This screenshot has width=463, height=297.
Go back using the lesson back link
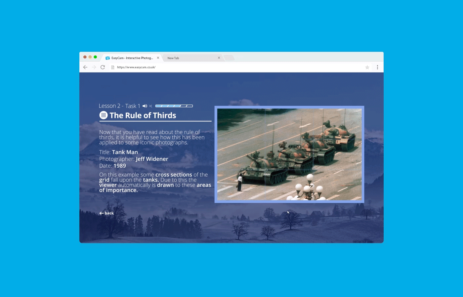coord(106,213)
